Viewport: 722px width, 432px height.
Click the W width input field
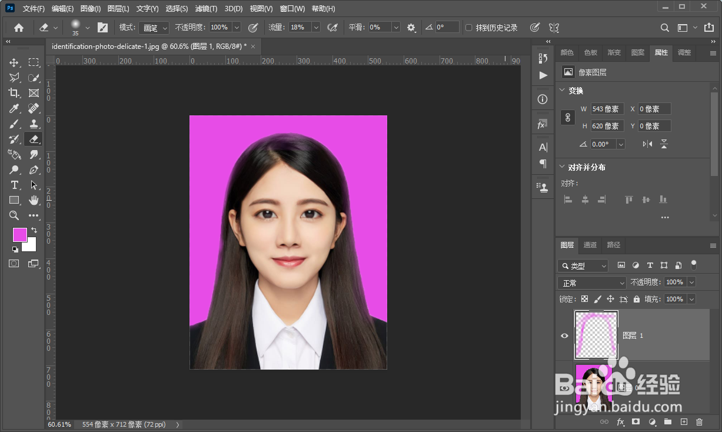click(607, 109)
